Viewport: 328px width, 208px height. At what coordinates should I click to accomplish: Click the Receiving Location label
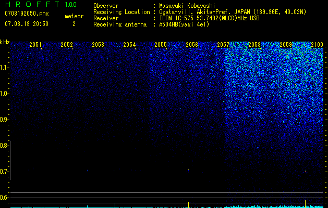pyautogui.click(x=122, y=12)
